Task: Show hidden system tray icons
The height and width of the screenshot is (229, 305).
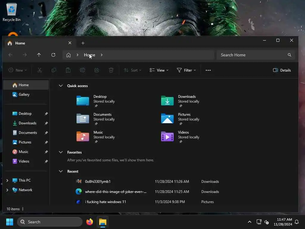Action: [250, 222]
